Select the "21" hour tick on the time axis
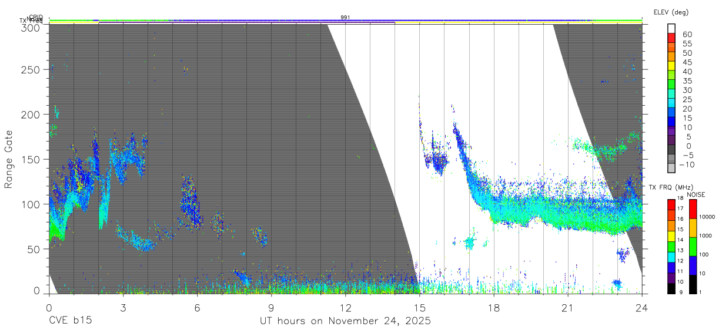The width and height of the screenshot is (722, 333). pos(567,307)
